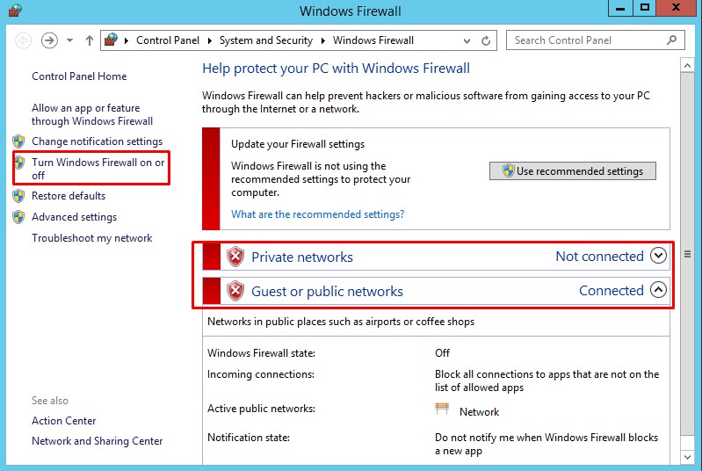Expand the arrow after Control Panel breadcrumb
Image resolution: width=702 pixels, height=471 pixels.
point(209,40)
